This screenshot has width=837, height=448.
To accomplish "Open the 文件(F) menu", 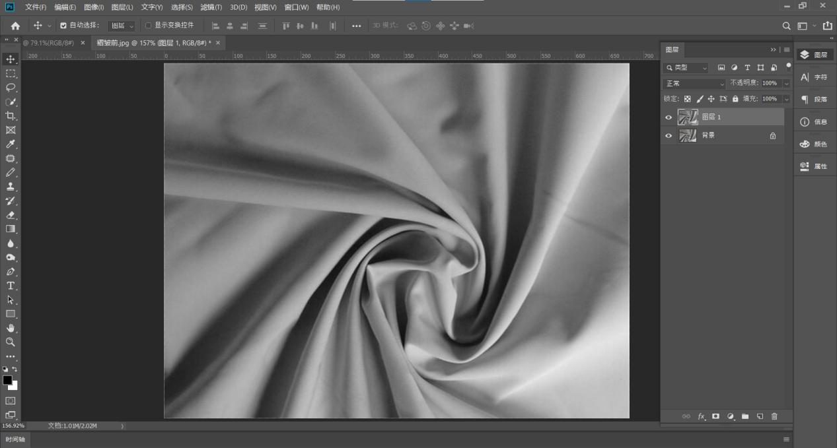I will pyautogui.click(x=36, y=7).
